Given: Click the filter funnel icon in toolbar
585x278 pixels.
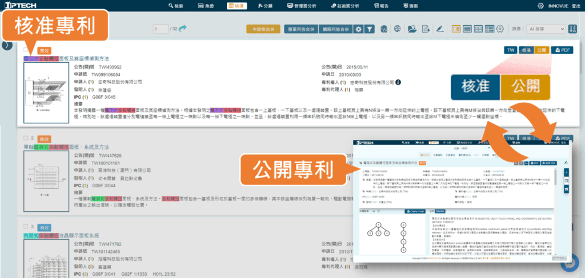Looking at the screenshot, I should tap(370, 29).
